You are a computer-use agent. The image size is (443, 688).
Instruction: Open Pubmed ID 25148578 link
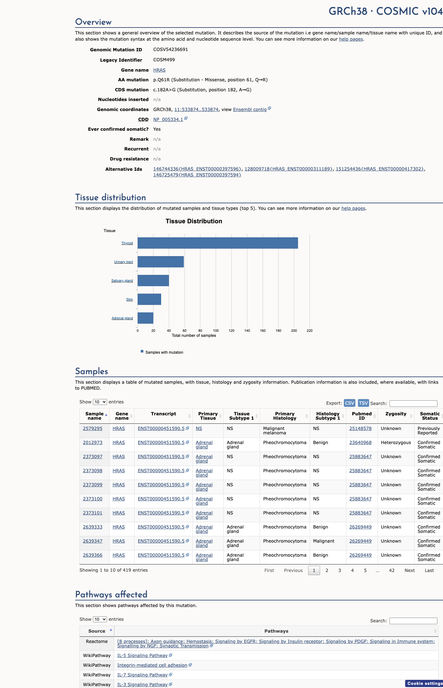[x=360, y=428]
